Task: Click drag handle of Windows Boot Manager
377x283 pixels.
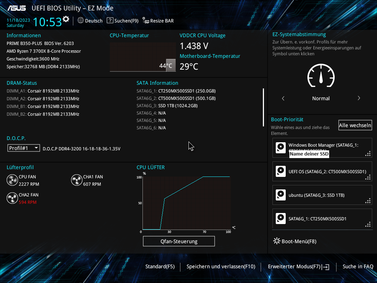Action: (x=368, y=154)
